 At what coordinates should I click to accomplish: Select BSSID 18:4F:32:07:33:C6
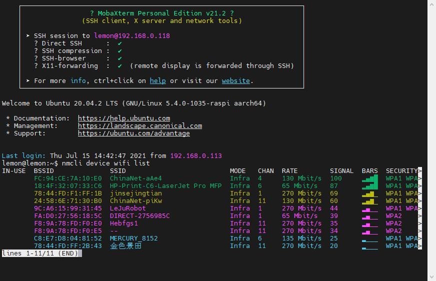pyautogui.click(x=68, y=185)
